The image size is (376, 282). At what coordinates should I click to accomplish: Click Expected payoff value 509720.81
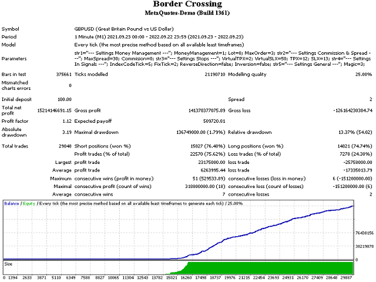[214, 121]
